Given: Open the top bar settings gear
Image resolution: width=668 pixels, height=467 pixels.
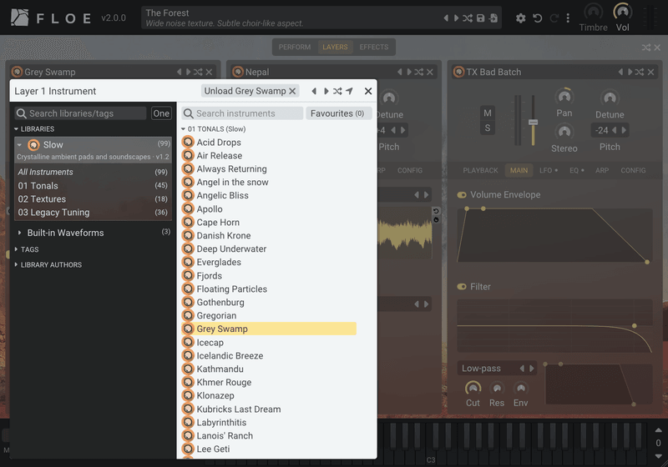Looking at the screenshot, I should [x=520, y=18].
